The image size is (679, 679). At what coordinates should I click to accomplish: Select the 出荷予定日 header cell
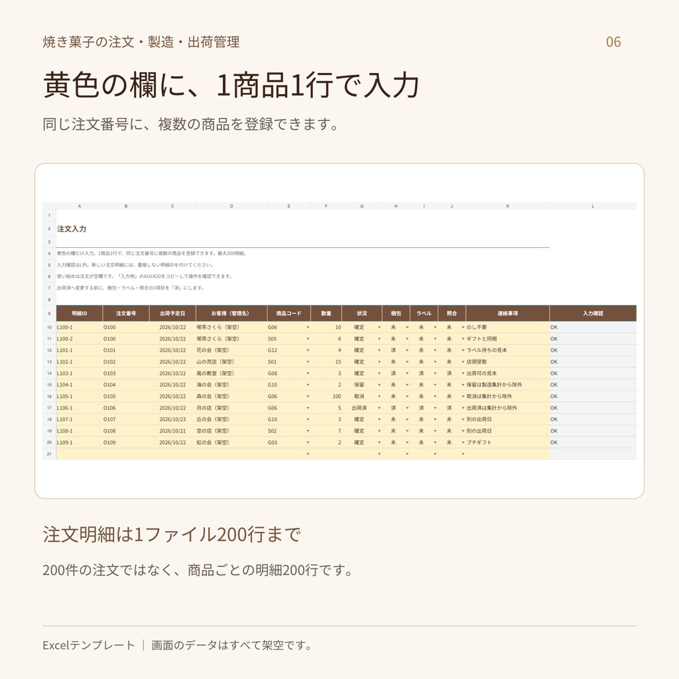pos(172,313)
